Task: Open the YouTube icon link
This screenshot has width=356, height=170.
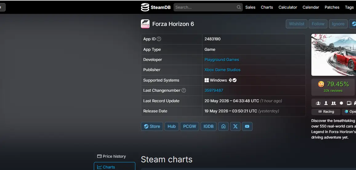Action: 247,126
